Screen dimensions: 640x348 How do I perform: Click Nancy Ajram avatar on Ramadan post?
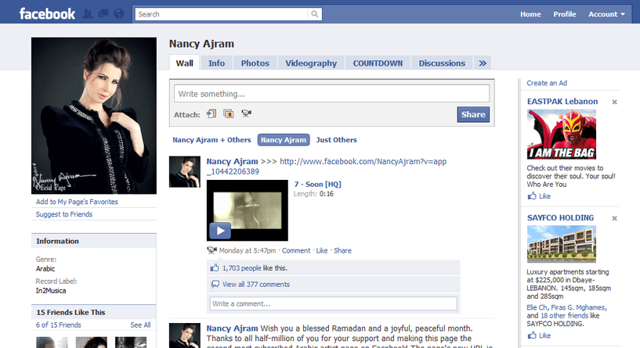(x=185, y=335)
